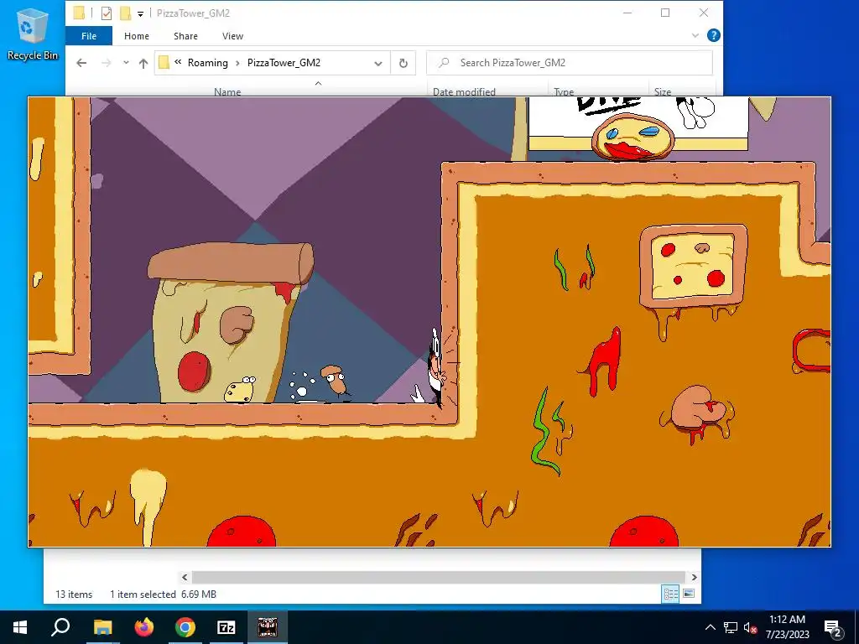Screen dimensions: 859x644
Task: Open the notification center icon
Action: [833, 628]
